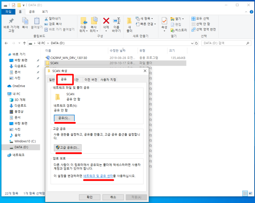Click Invert selection (선택 영역 반전)
Screen dimensions: 255x203
(204, 29)
